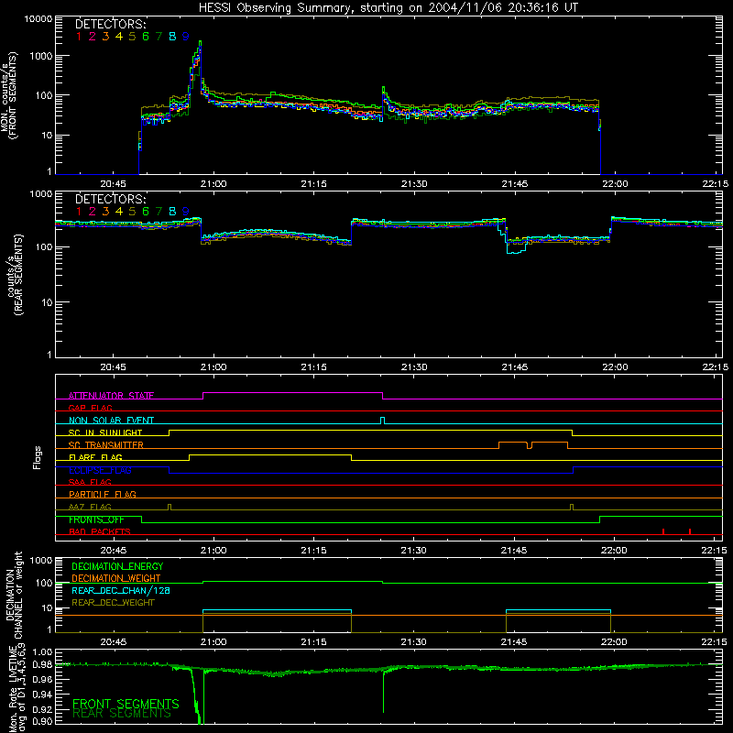
Task: Select detector 5 in the front segments legend
Action: click(x=132, y=37)
